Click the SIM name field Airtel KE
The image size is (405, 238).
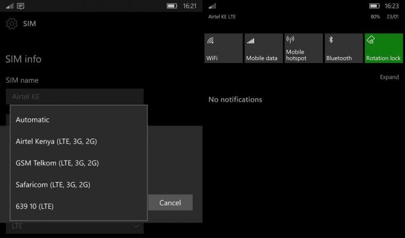pyautogui.click(x=75, y=96)
